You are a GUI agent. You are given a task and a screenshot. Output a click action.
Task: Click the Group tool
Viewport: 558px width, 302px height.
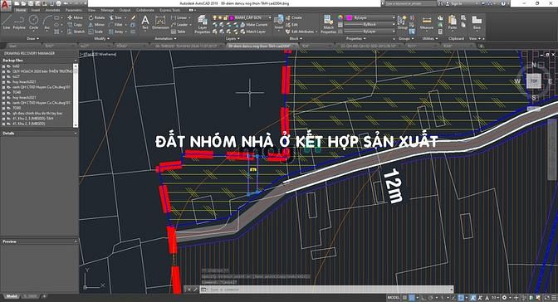pos(403,22)
